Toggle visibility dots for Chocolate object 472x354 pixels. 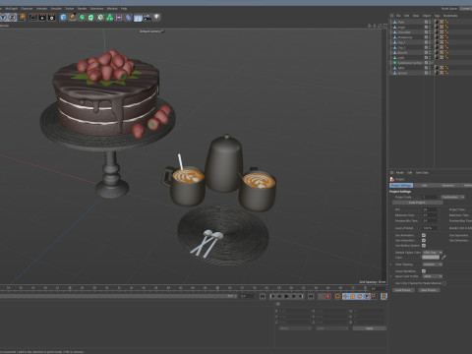(x=430, y=32)
